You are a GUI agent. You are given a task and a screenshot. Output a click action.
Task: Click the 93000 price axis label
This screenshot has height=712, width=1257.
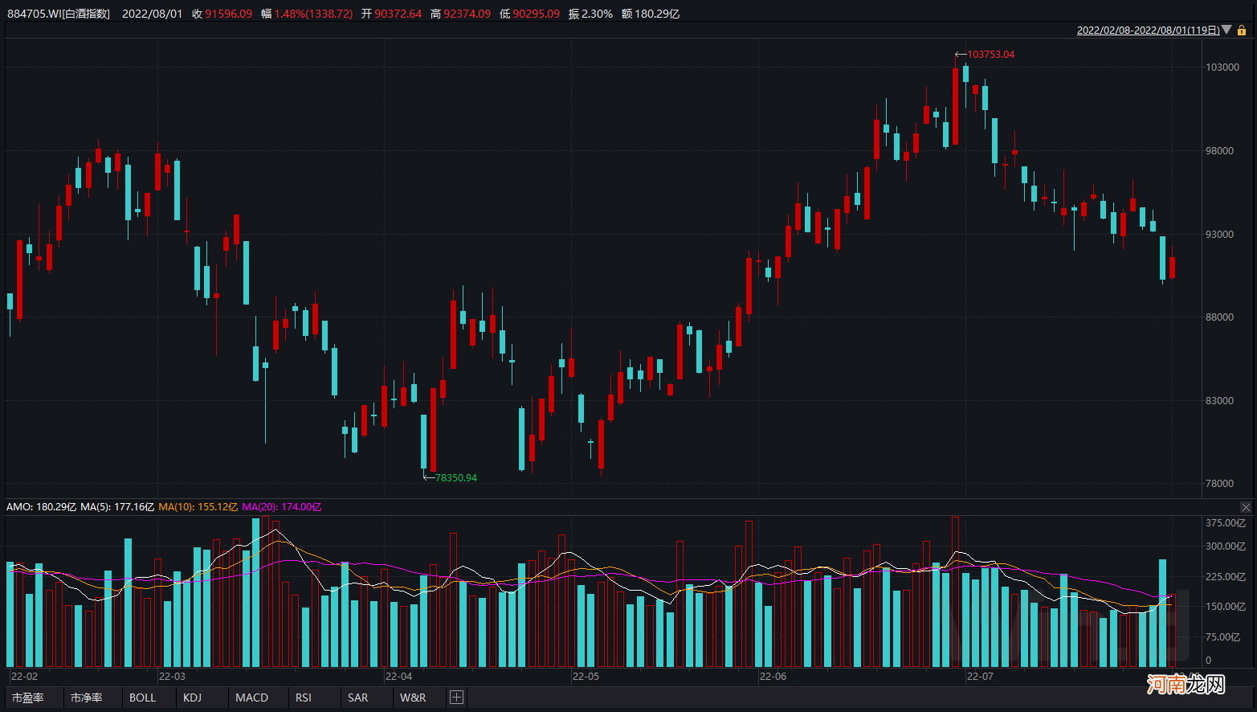coord(1220,235)
